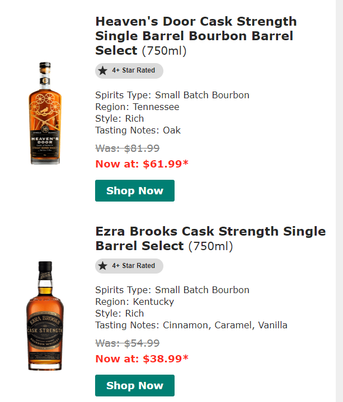Open the Heaven's Door bottle image
343x402 pixels.
point(45,113)
